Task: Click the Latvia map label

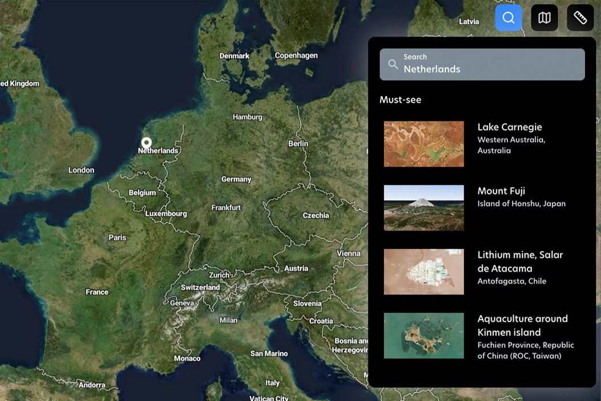Action: point(469,22)
